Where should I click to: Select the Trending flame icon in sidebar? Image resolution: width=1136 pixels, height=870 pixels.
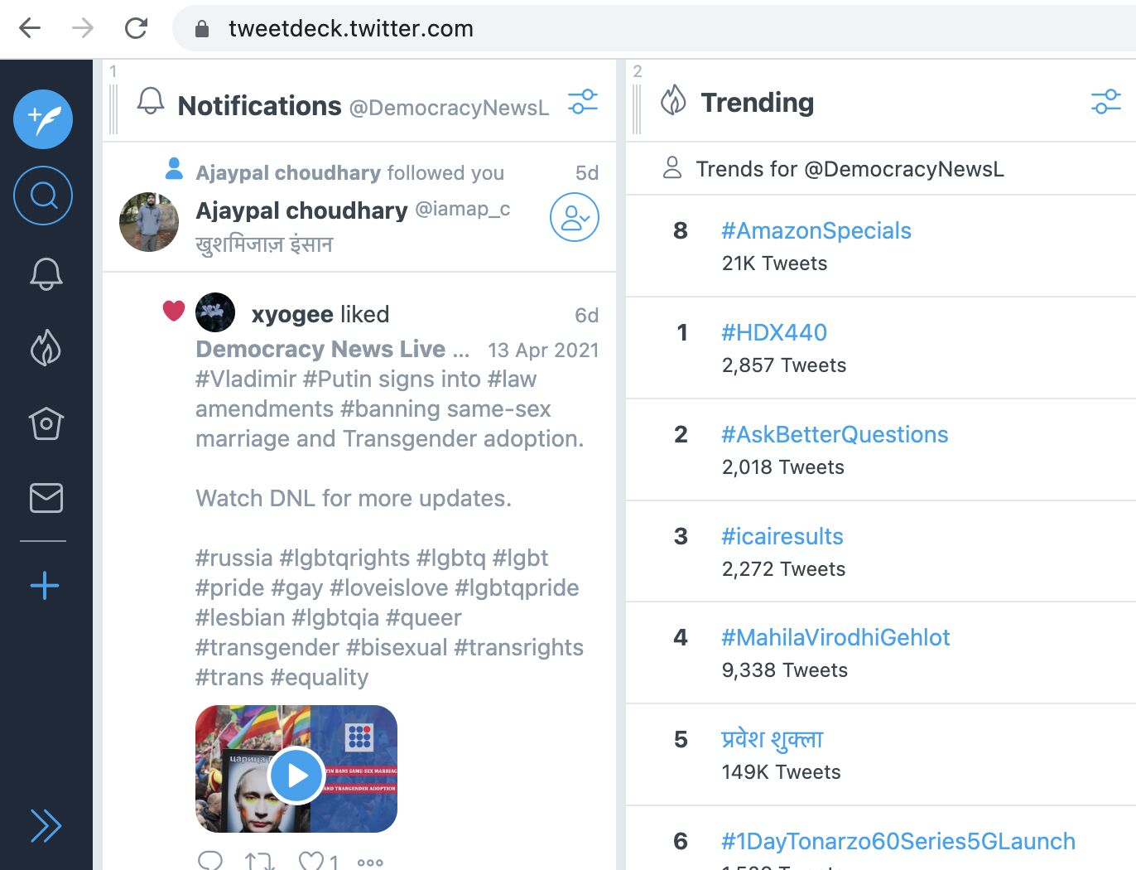coord(46,347)
